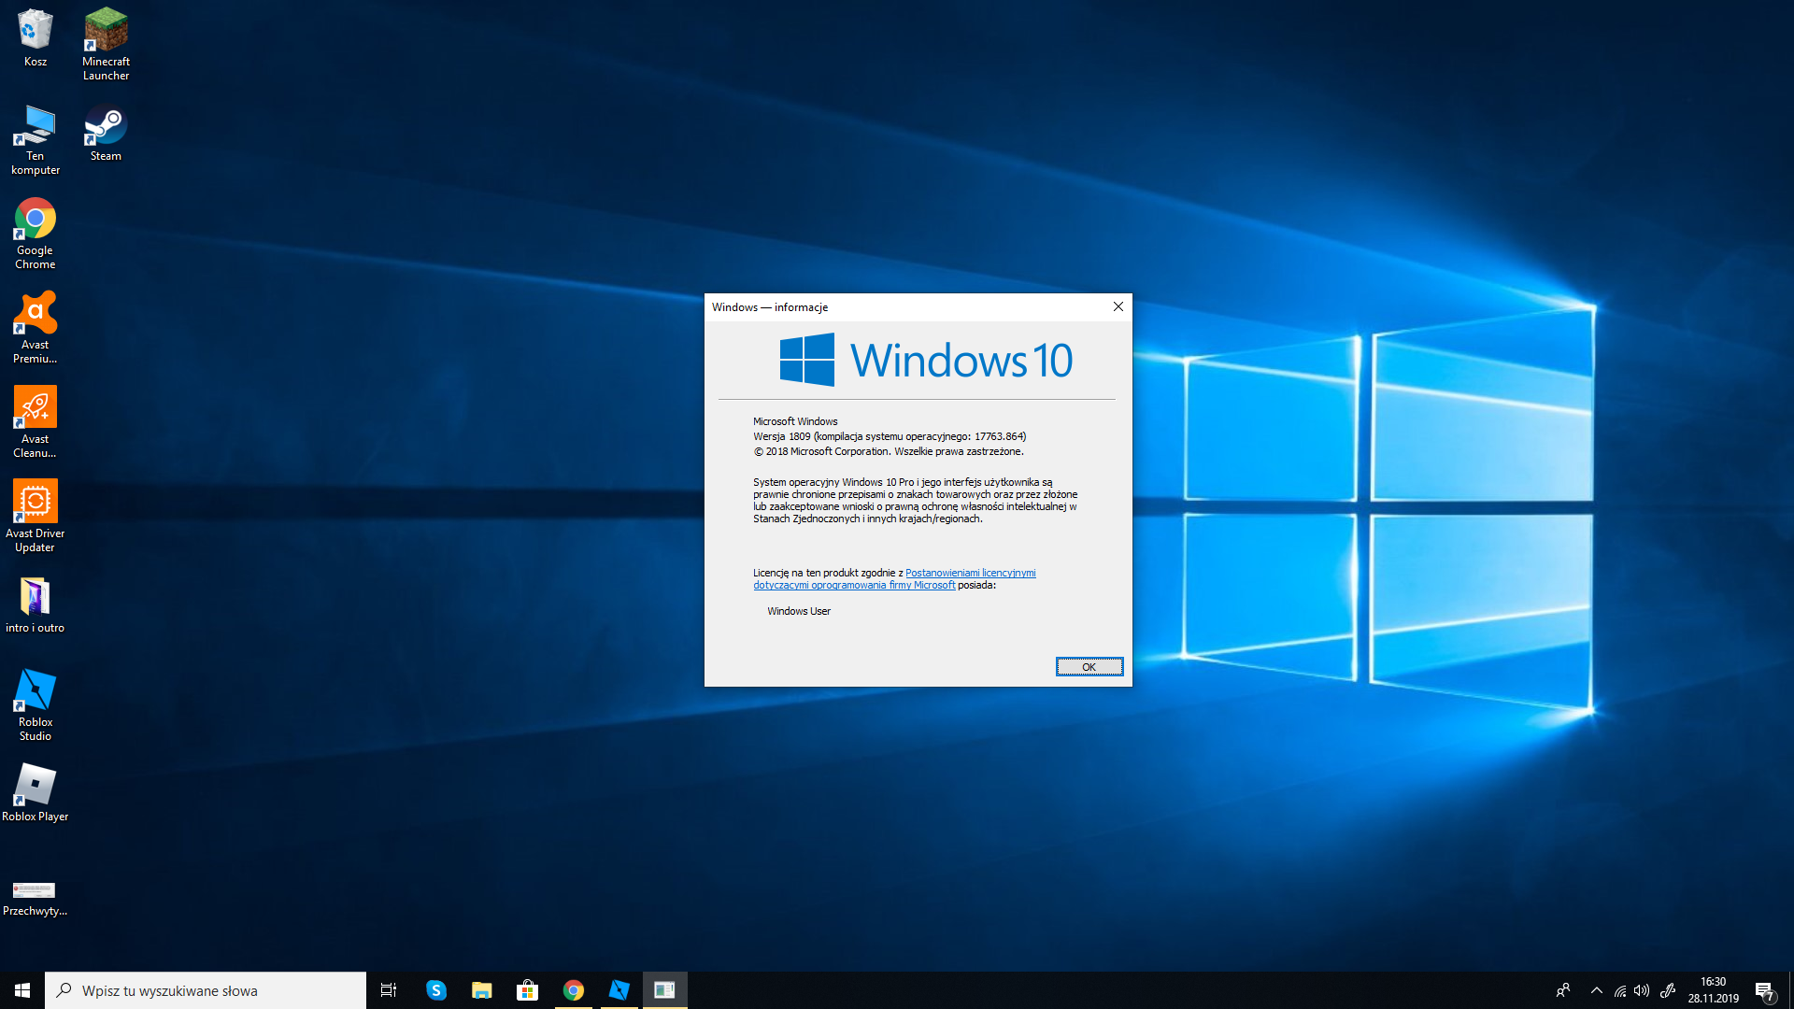Viewport: 1794px width, 1009px height.
Task: Expand hidden system tray icons chevron
Action: click(1596, 990)
